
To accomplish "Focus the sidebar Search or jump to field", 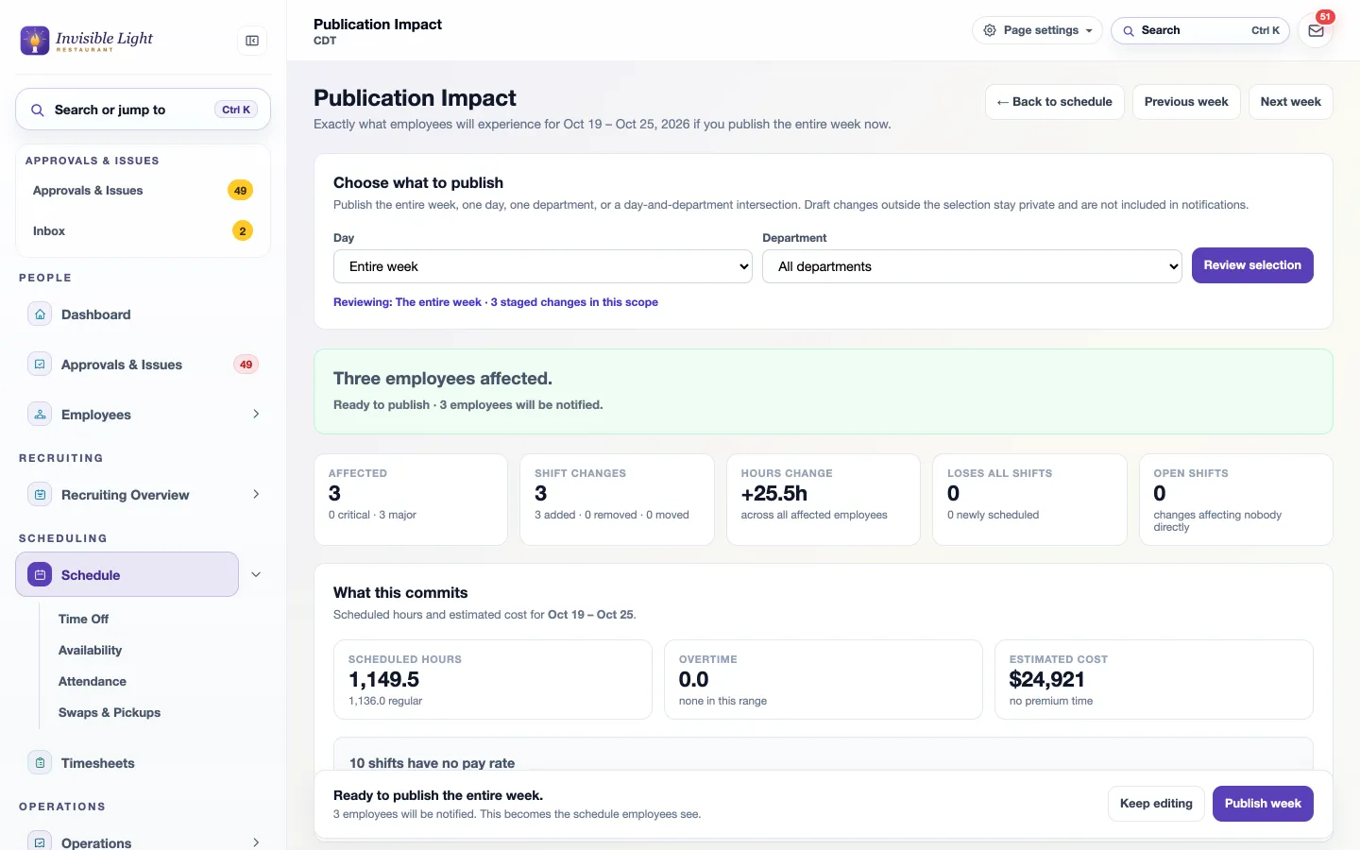I will [143, 110].
